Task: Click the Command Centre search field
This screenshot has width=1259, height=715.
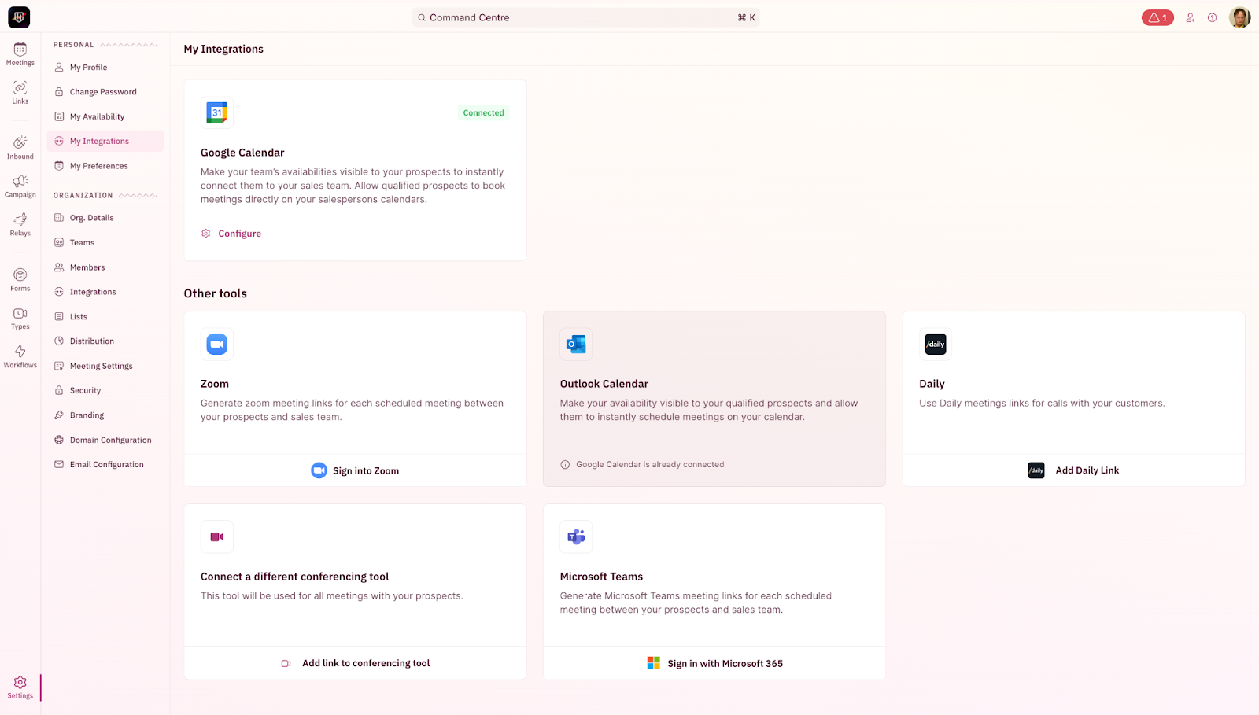Action: coord(585,17)
